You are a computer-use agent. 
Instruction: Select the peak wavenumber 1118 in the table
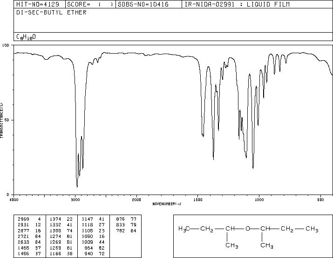click(x=88, y=225)
